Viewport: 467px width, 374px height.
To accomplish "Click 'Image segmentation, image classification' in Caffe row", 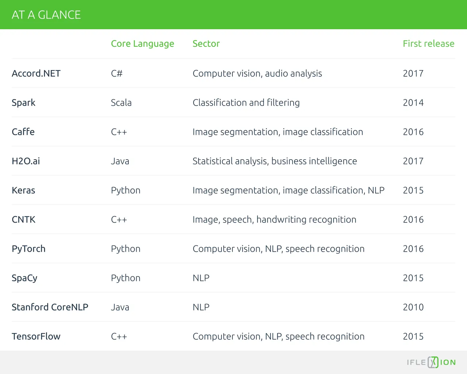I will 278,132.
